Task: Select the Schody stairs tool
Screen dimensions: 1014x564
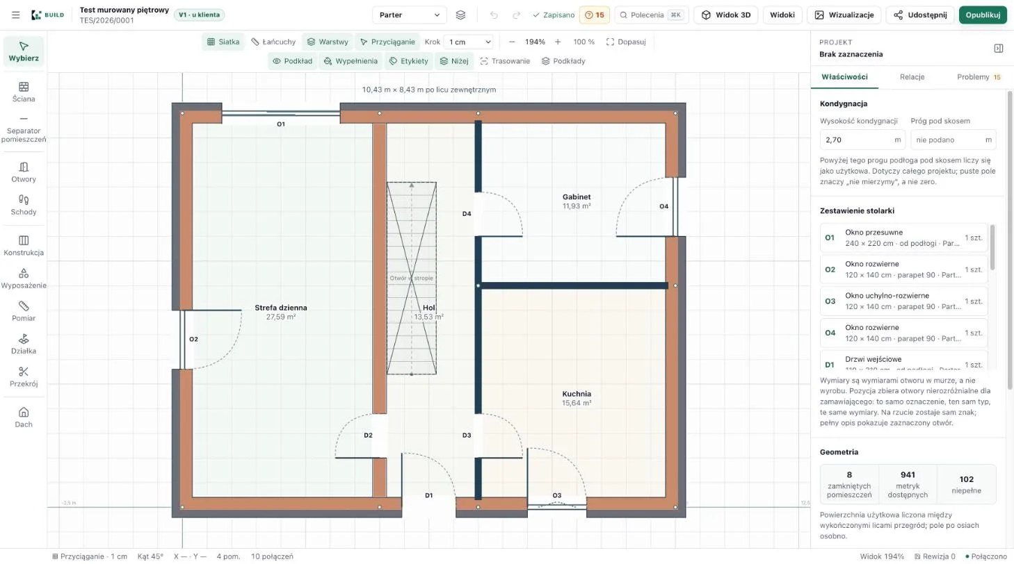Action: (x=24, y=205)
